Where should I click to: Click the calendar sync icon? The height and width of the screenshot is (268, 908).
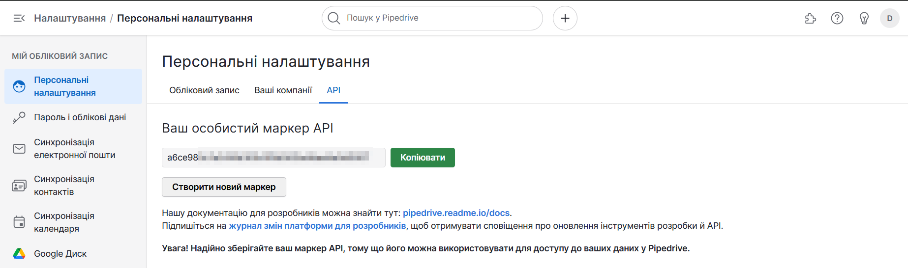(19, 222)
